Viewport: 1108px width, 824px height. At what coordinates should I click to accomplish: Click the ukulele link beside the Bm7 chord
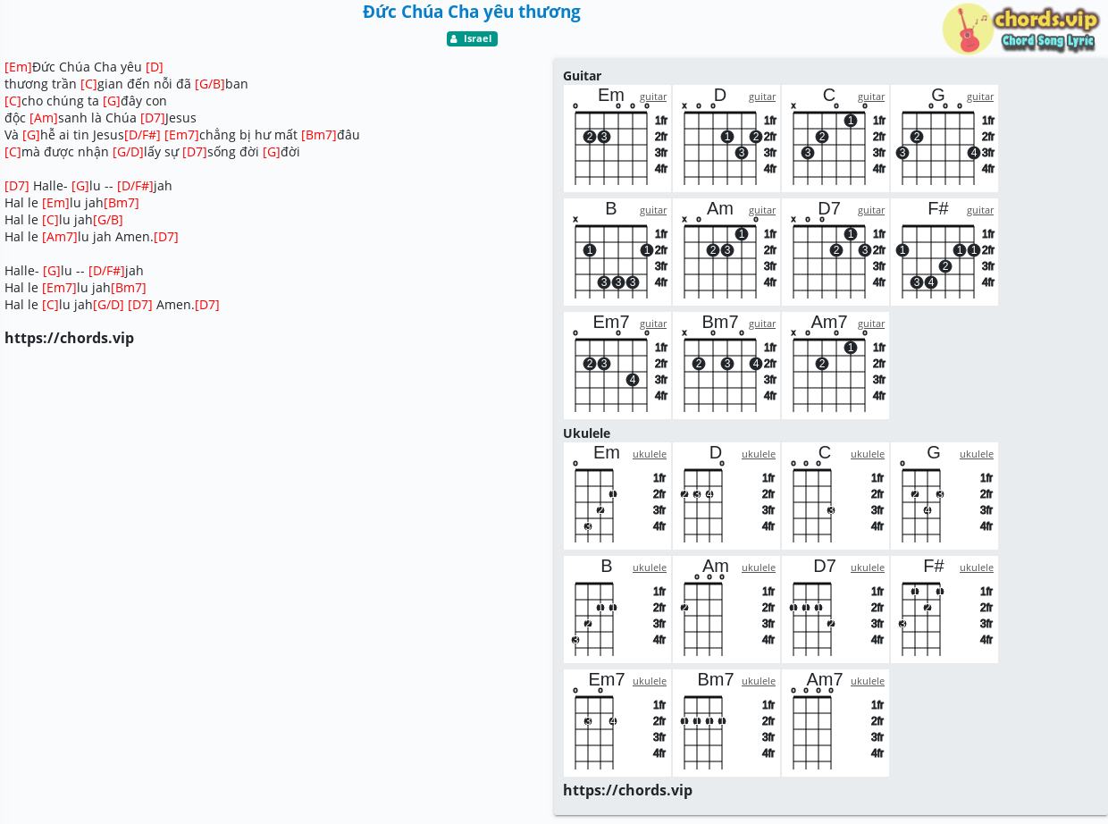tap(759, 681)
